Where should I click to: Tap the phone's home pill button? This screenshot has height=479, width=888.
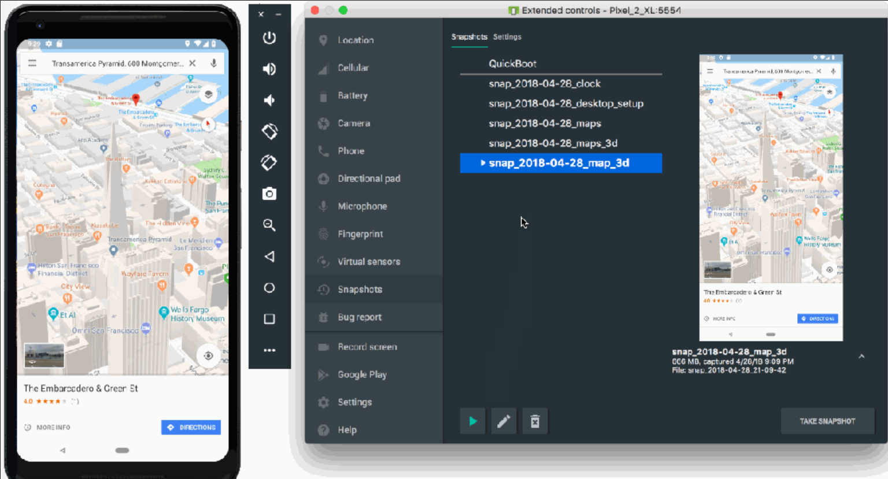(122, 450)
